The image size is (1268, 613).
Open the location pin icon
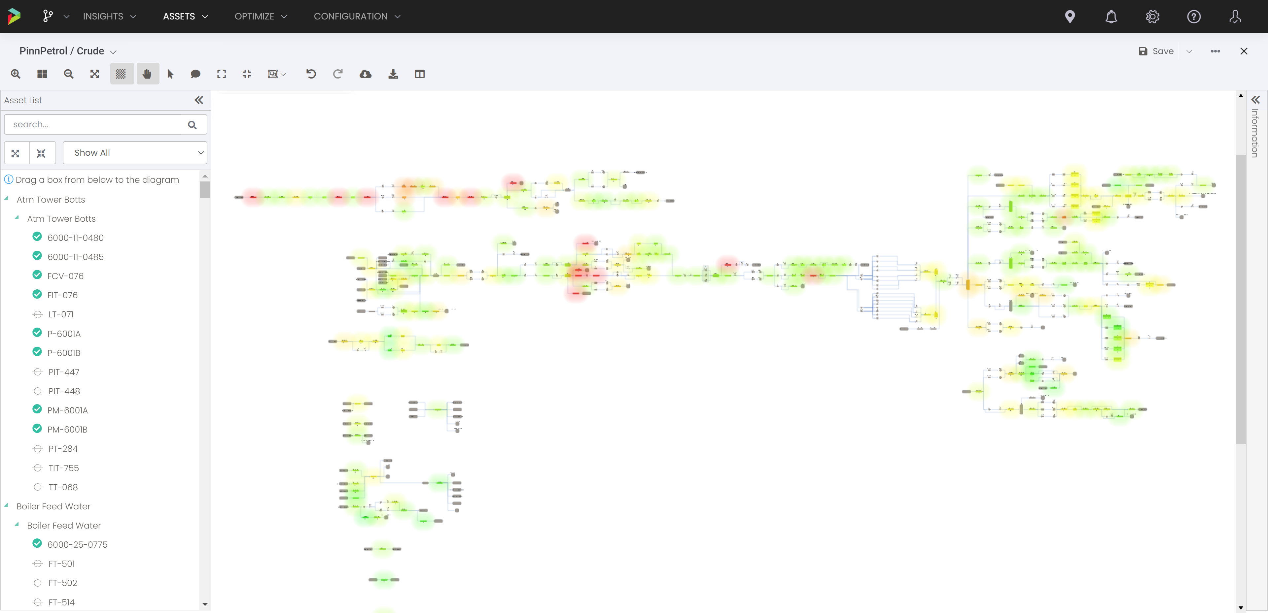1070,16
